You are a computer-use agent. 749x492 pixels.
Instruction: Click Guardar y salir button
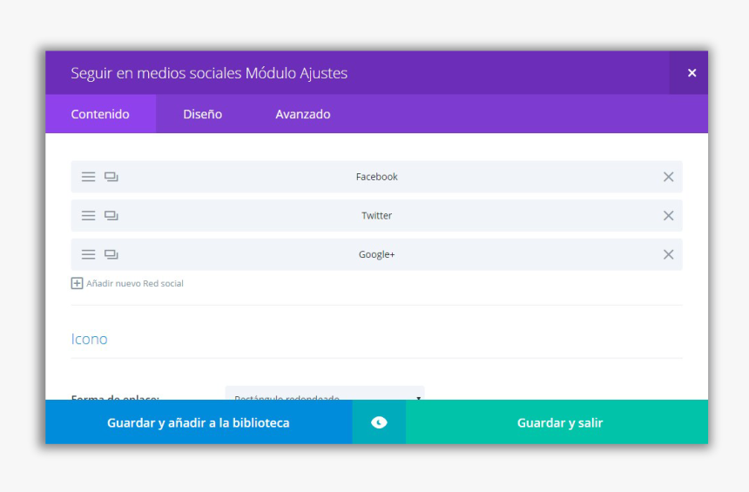557,422
